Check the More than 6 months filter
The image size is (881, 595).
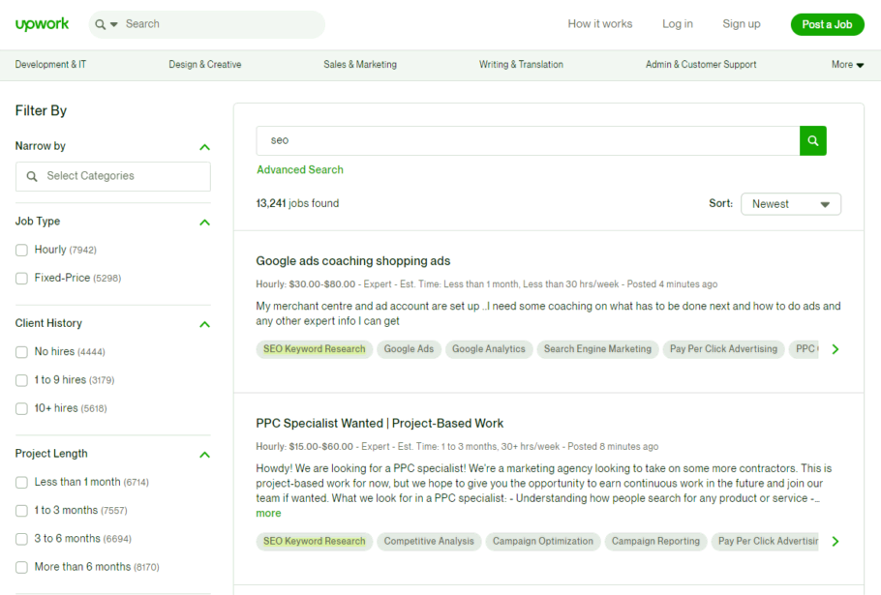[21, 567]
